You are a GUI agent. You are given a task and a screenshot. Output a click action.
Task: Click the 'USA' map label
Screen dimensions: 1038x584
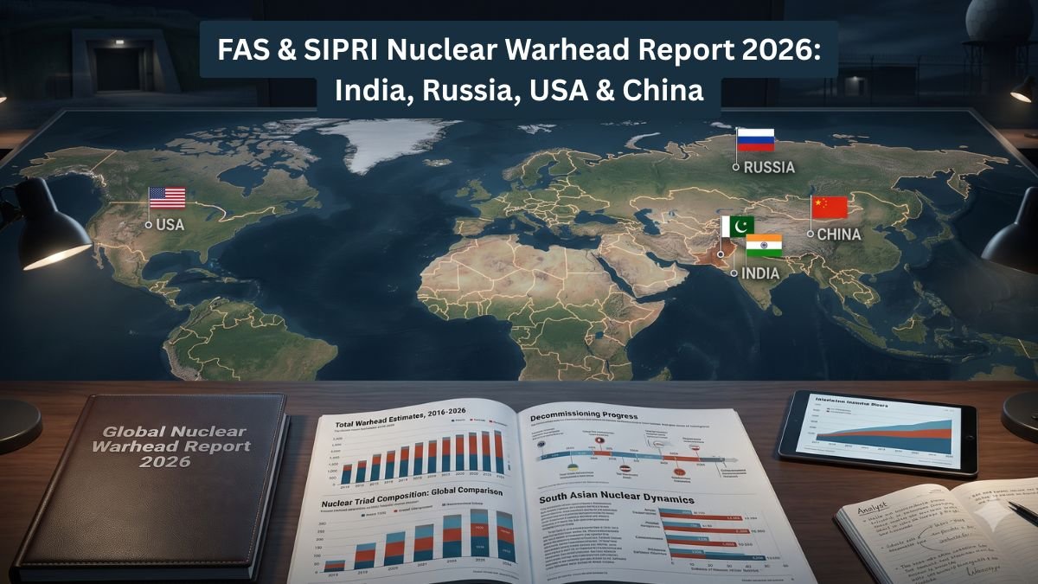(170, 224)
